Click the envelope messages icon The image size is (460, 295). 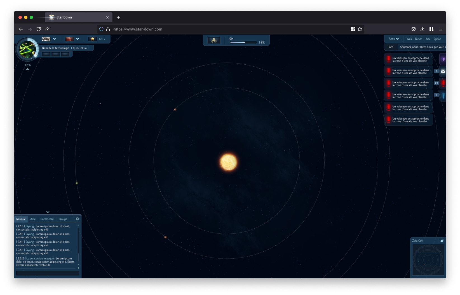[443, 71]
